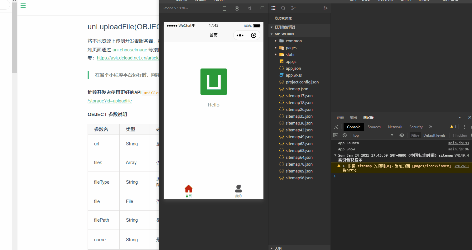Open the explorer file list icon
Image resolution: width=472 pixels, height=250 pixels.
click(273, 8)
